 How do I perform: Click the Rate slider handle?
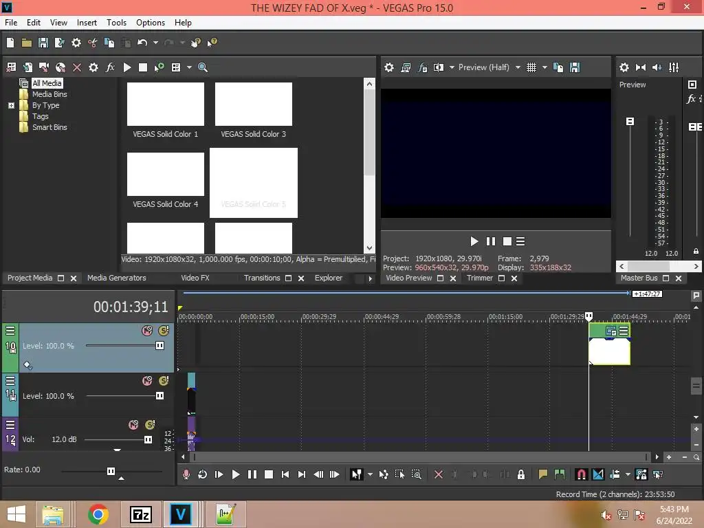click(x=111, y=471)
